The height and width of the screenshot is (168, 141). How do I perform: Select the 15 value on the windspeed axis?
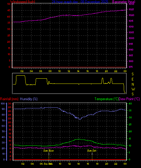point(9,48)
